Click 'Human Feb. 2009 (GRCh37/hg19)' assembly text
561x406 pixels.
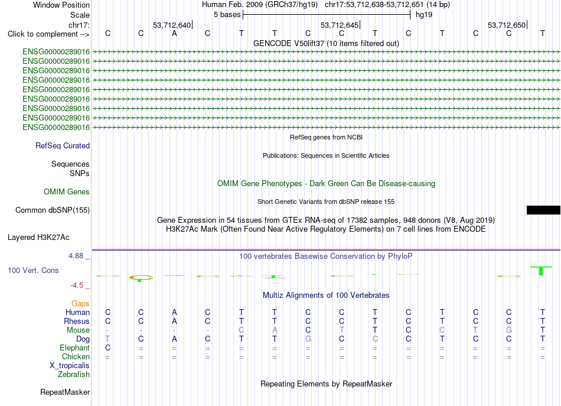[x=260, y=5]
